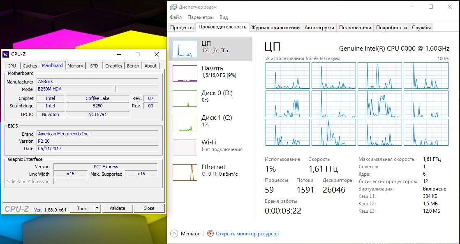Open the About tab in CPU-Z
The image size is (460, 244).
pos(150,66)
